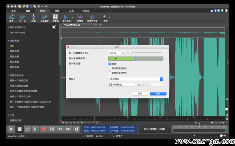235x146 pixels.
Task: Select the 平均响度(RMS) radio button
Action: point(110,68)
